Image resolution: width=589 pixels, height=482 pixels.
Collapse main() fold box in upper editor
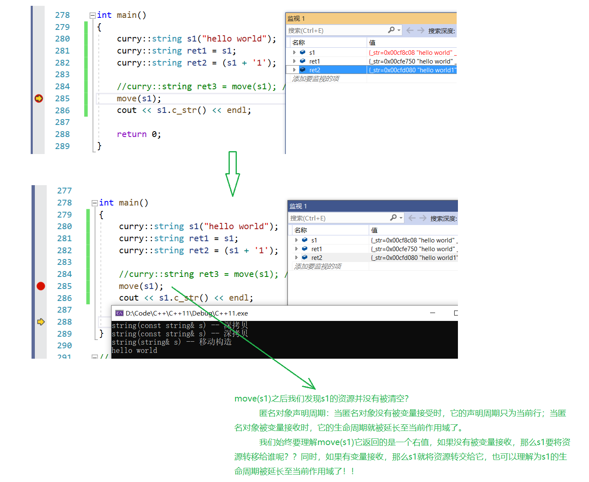[x=92, y=15]
